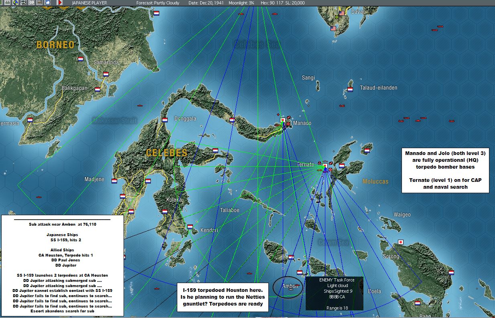
Task: Click the JAPANESE PLAYER label in the top bar
Action: tap(90, 2)
